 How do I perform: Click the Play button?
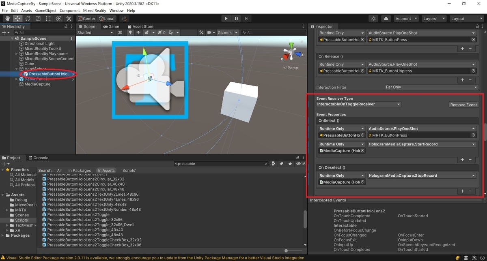coord(226,19)
